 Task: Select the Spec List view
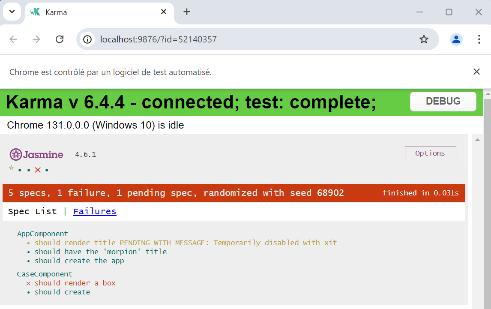[x=33, y=212]
